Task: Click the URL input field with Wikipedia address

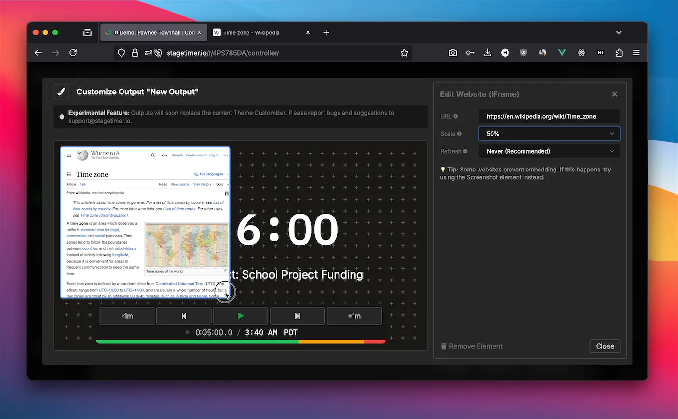Action: point(549,116)
